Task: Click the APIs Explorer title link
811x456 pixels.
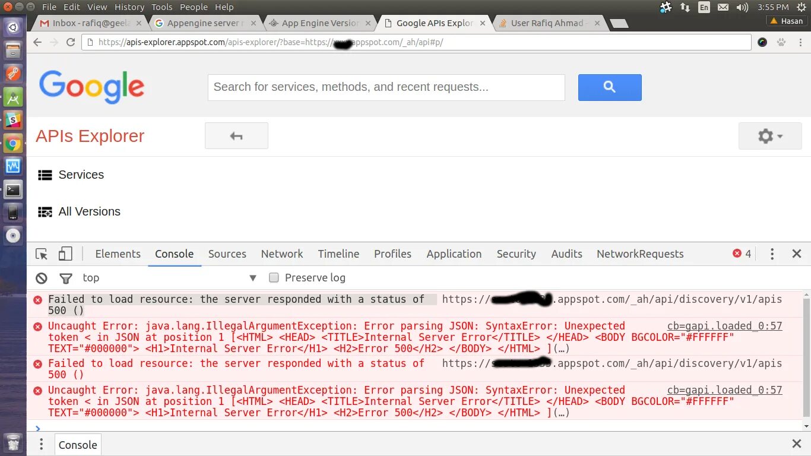Action: [90, 136]
